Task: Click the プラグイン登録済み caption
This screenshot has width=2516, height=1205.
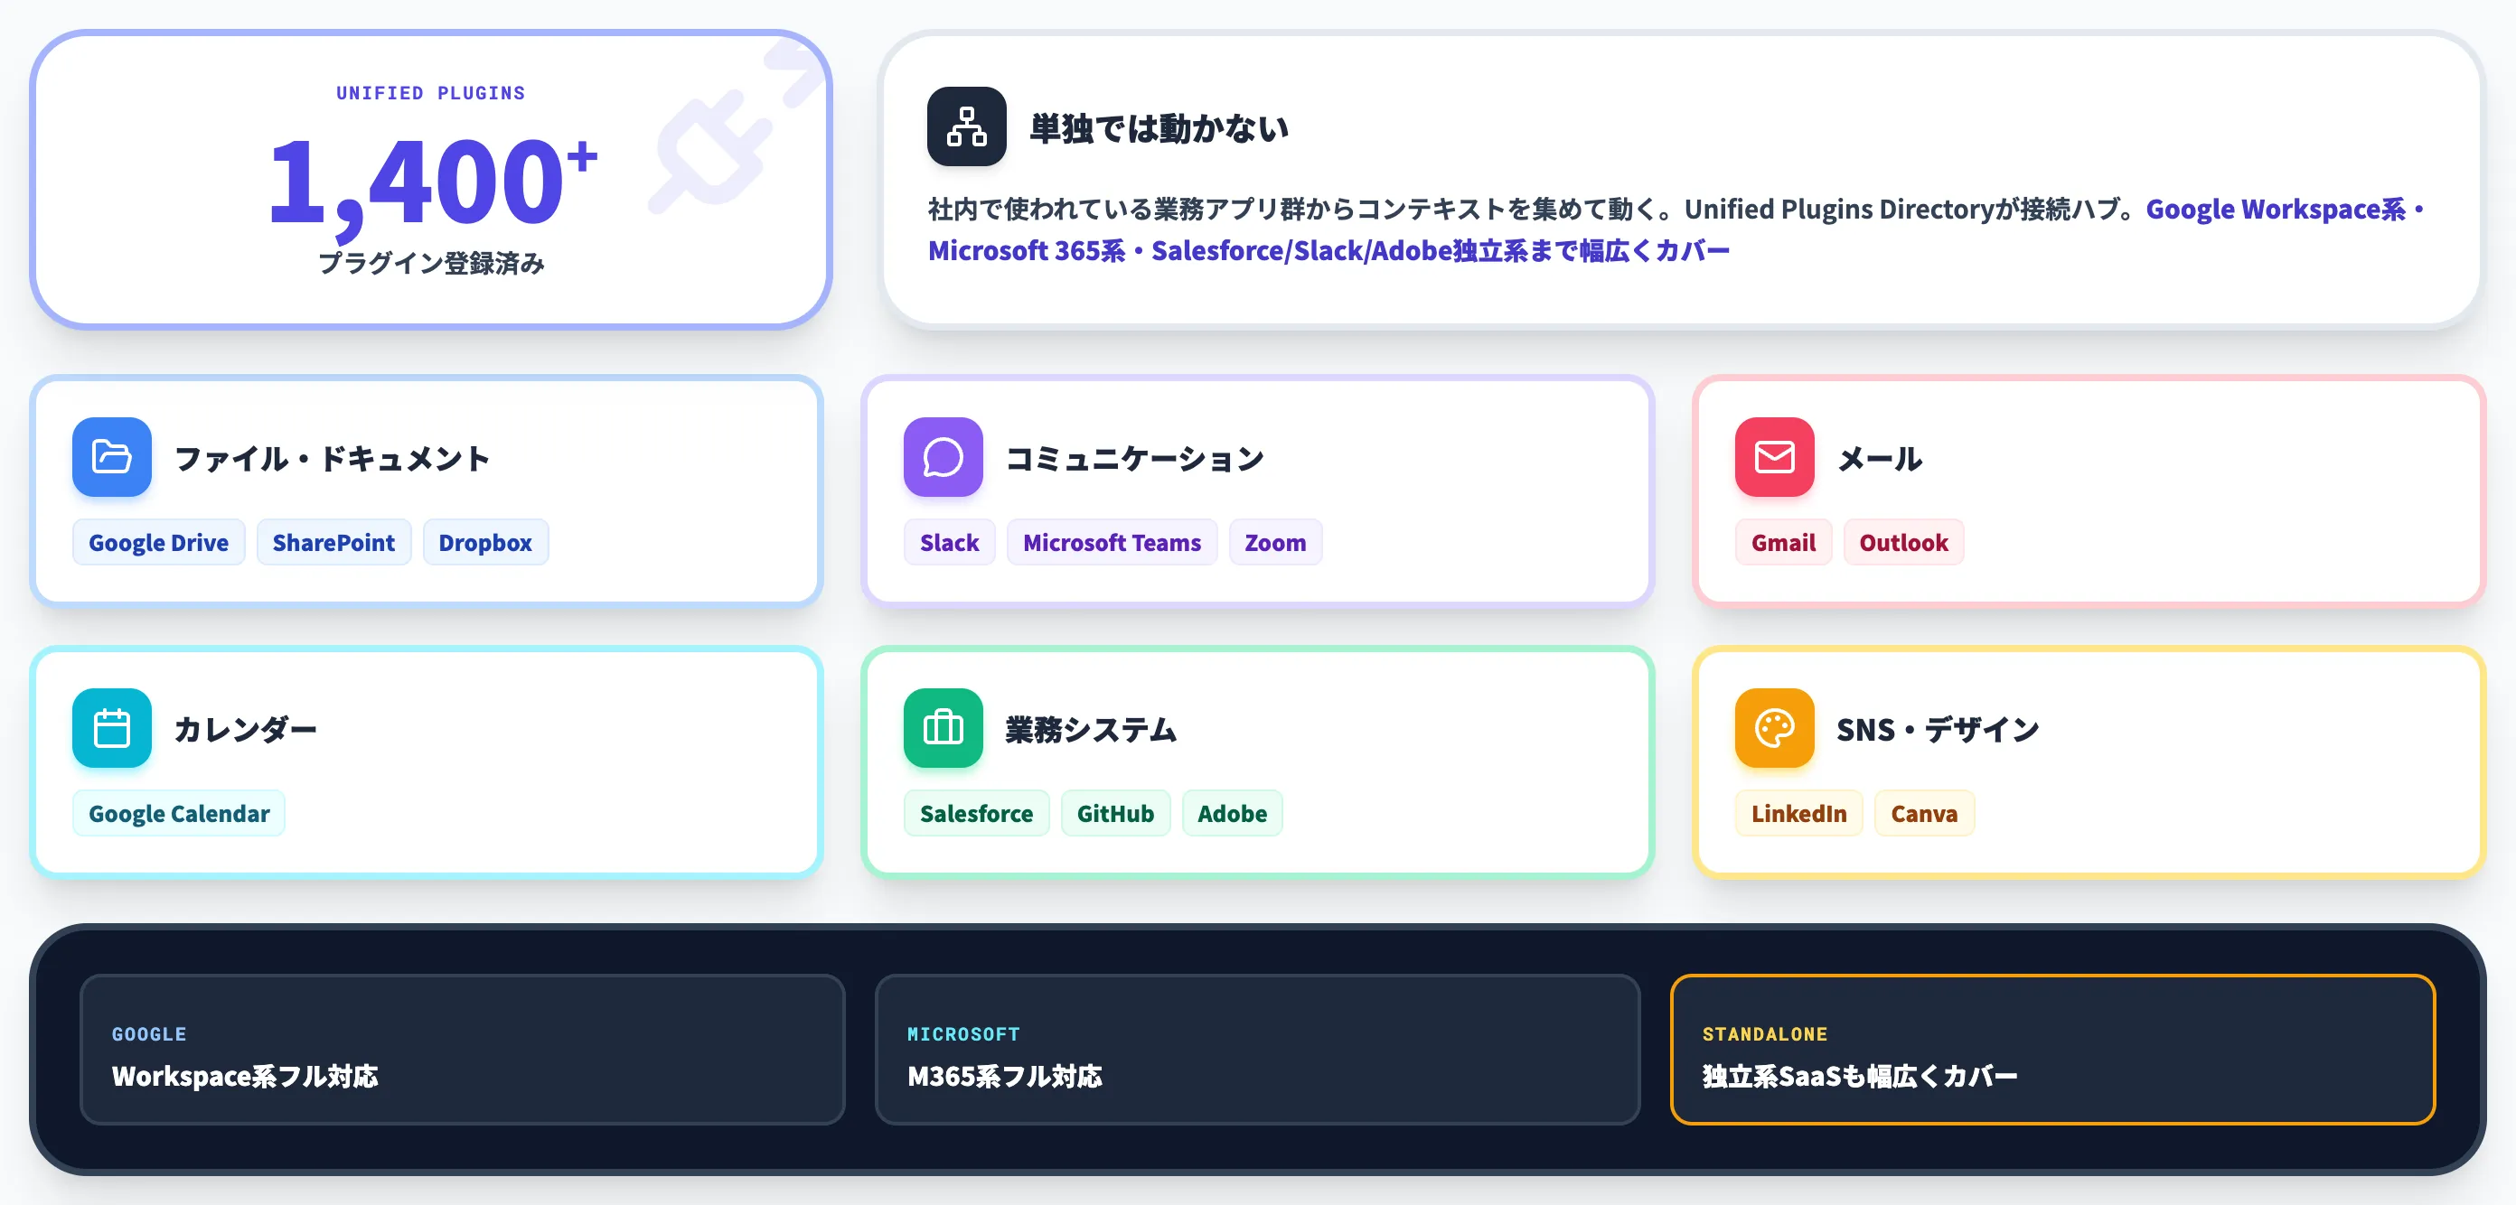Action: click(x=431, y=263)
